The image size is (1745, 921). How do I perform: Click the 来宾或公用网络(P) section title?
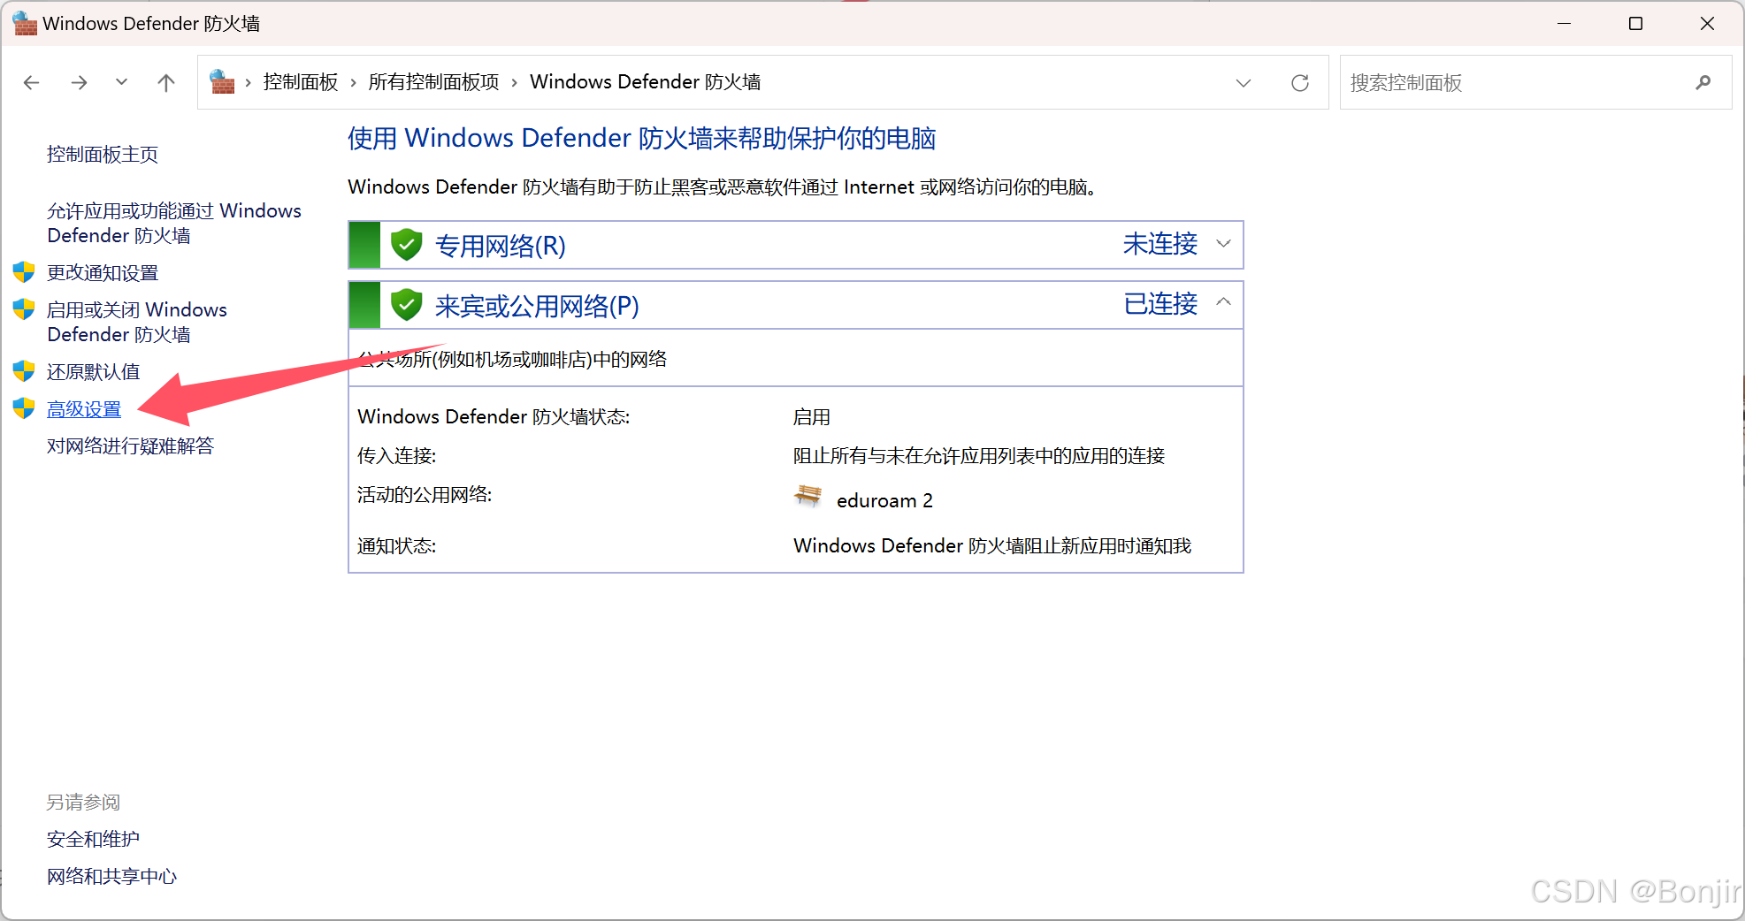click(x=537, y=306)
